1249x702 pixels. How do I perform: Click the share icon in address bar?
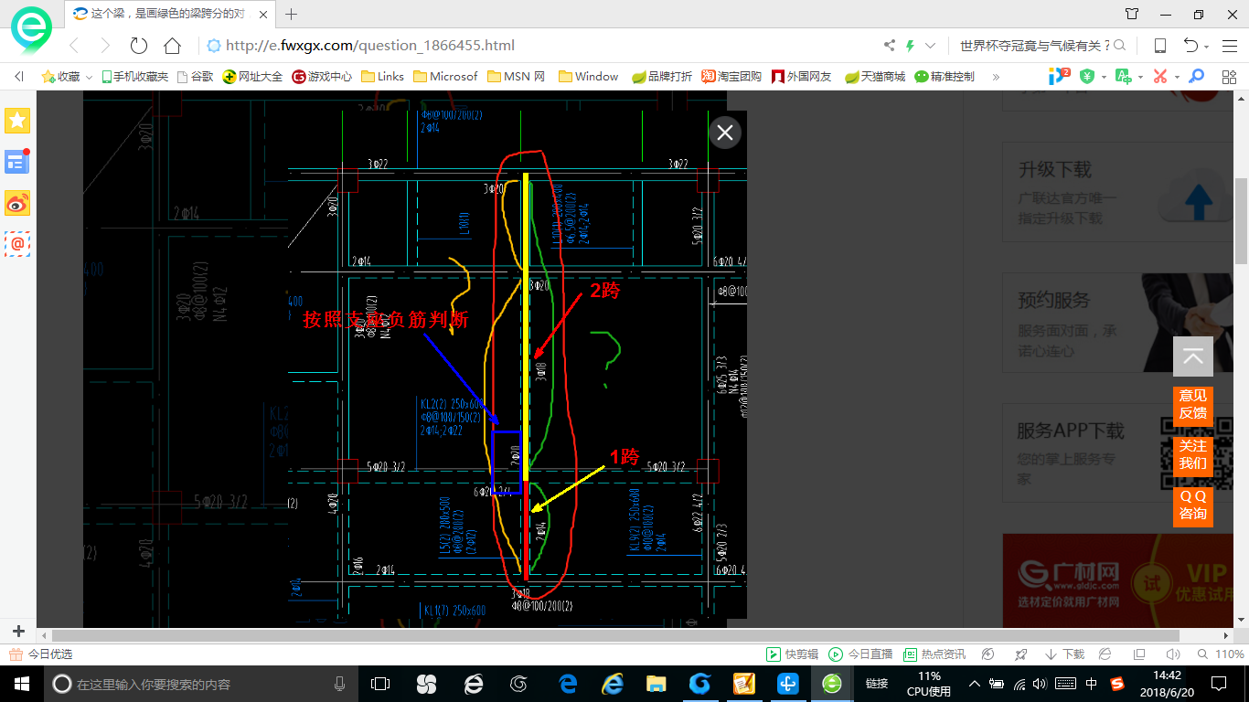[890, 46]
